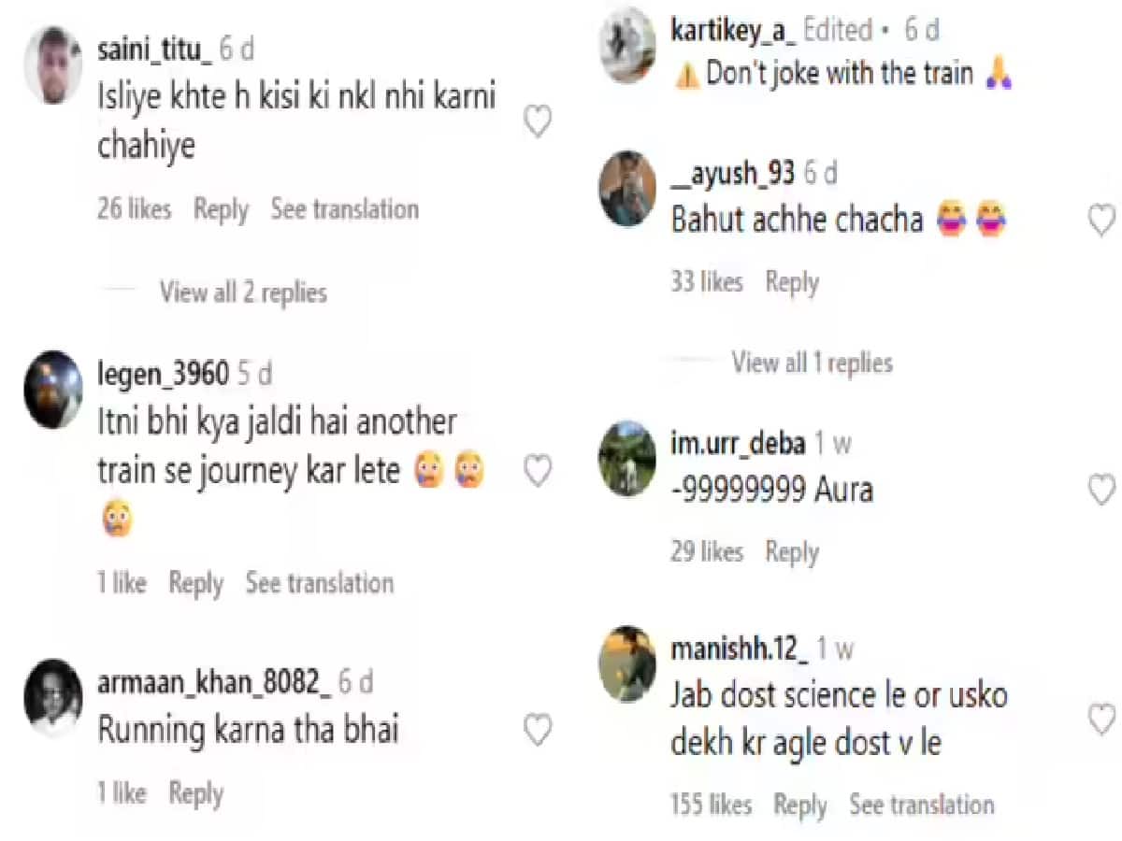Viewport: 1122px width, 841px height.
Task: See translation of legen_3960's comment
Action: pyautogui.click(x=319, y=583)
